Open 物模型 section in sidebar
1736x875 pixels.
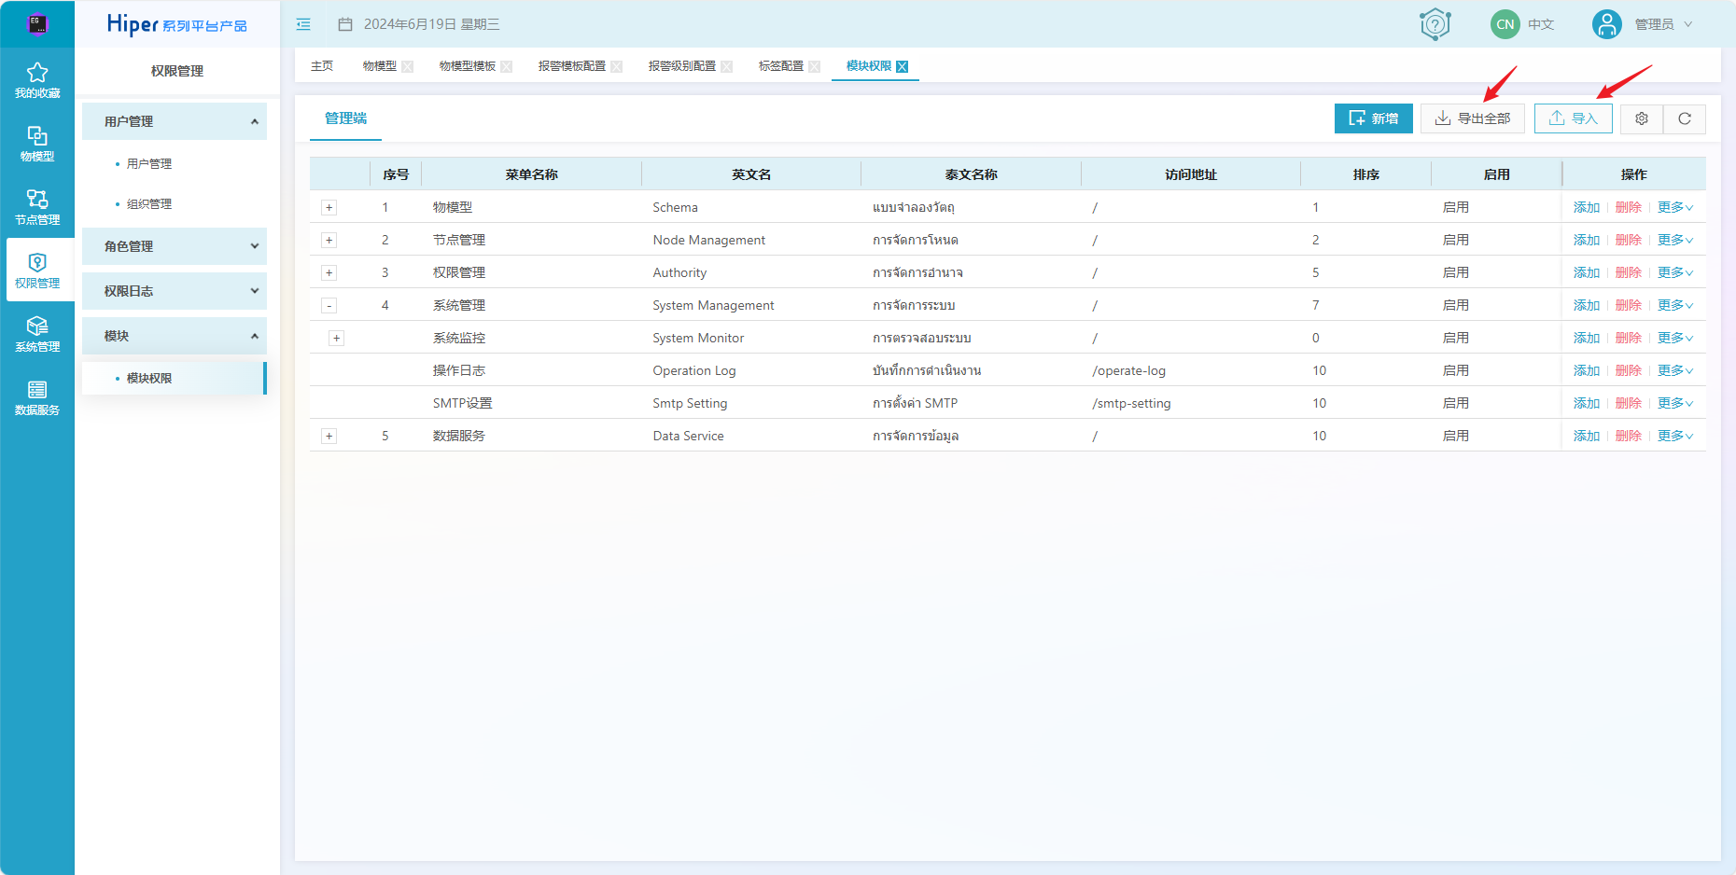click(x=37, y=144)
